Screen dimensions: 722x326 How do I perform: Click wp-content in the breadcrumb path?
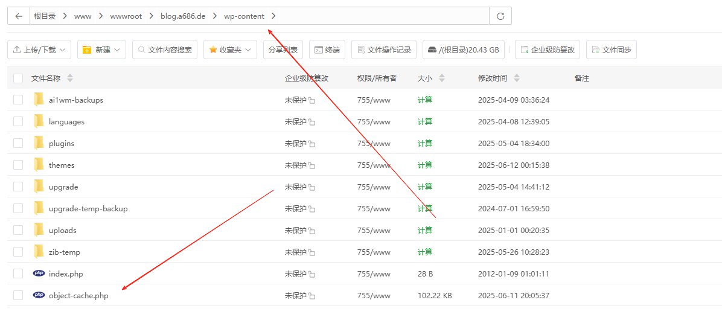244,16
